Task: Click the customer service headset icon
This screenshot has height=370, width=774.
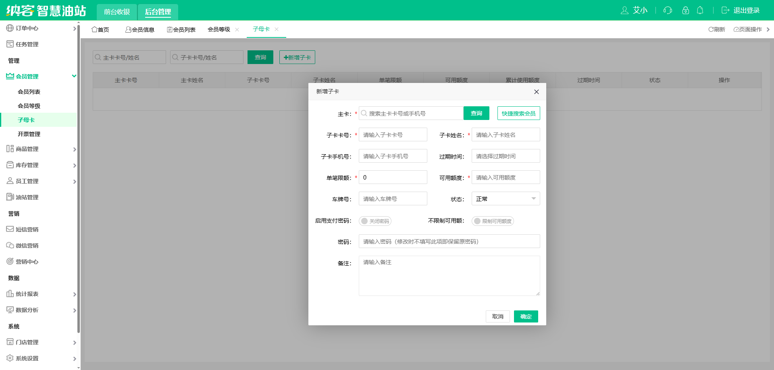Action: coord(668,10)
